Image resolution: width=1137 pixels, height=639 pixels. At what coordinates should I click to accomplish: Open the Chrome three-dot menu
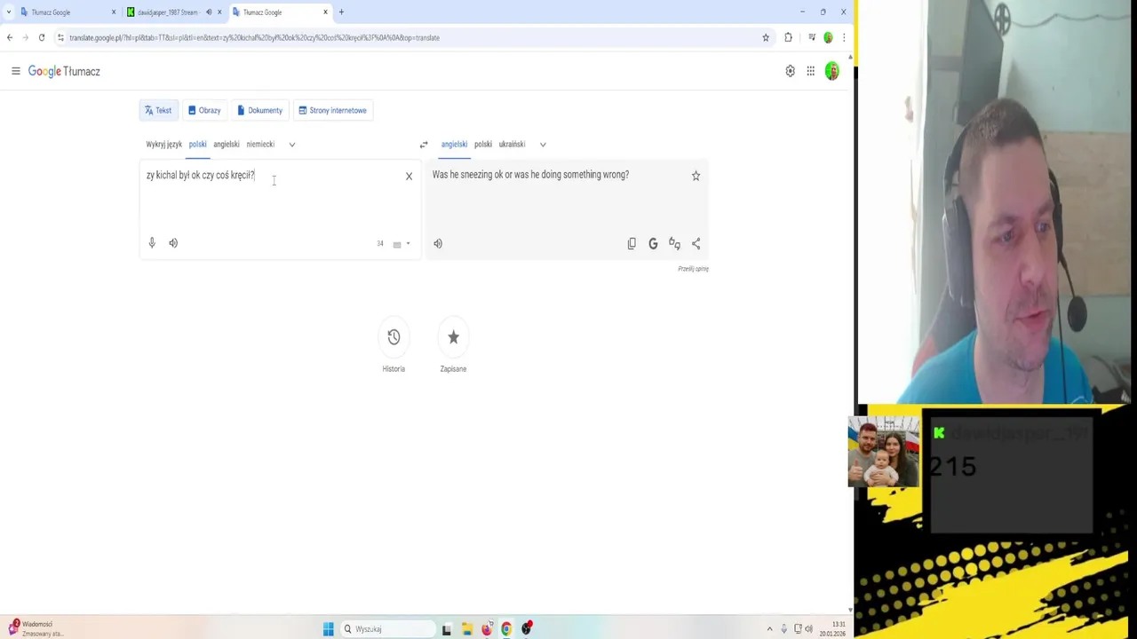(x=844, y=37)
